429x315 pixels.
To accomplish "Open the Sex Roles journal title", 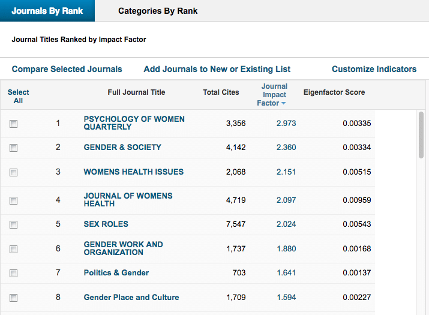I will pos(106,224).
